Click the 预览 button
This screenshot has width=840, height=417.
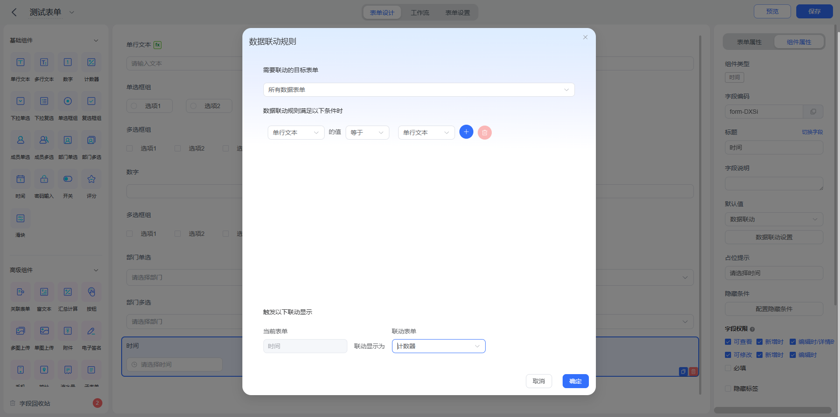(772, 11)
